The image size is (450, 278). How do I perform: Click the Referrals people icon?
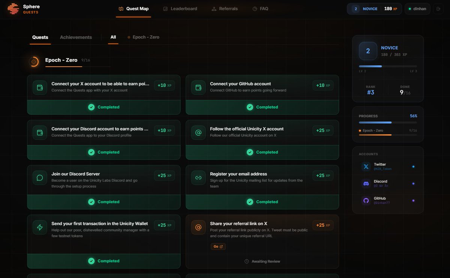click(x=214, y=9)
